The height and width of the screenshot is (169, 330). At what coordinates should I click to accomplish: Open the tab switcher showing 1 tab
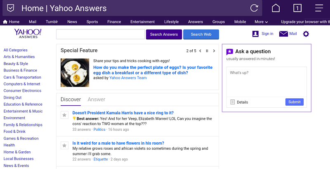(x=297, y=8)
